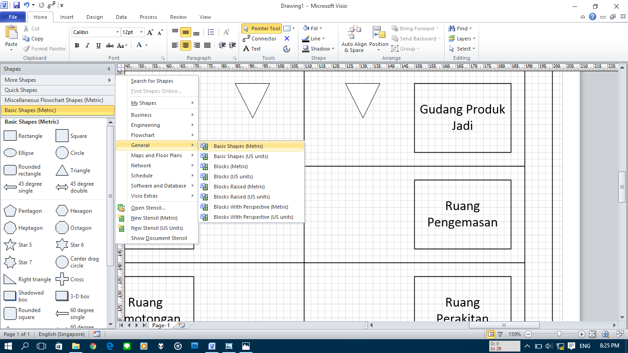Choose Blocks (Metric) from submenu
628x353 pixels.
click(x=251, y=166)
